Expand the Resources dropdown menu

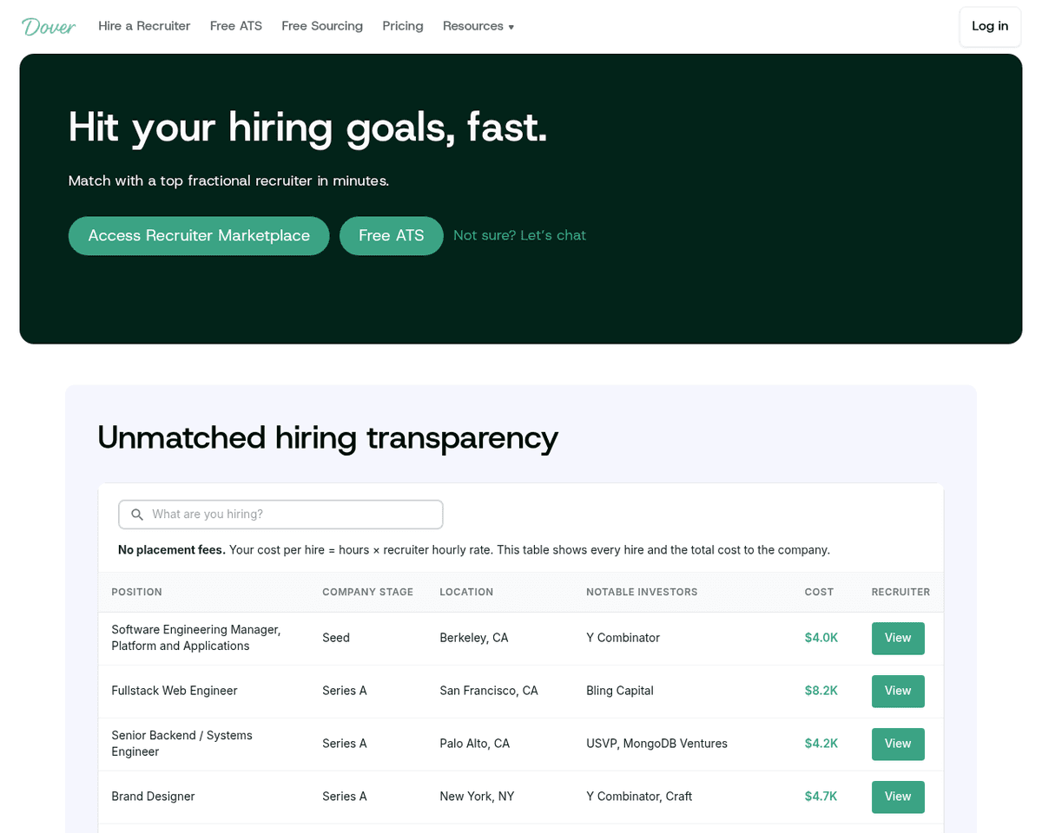click(x=478, y=26)
